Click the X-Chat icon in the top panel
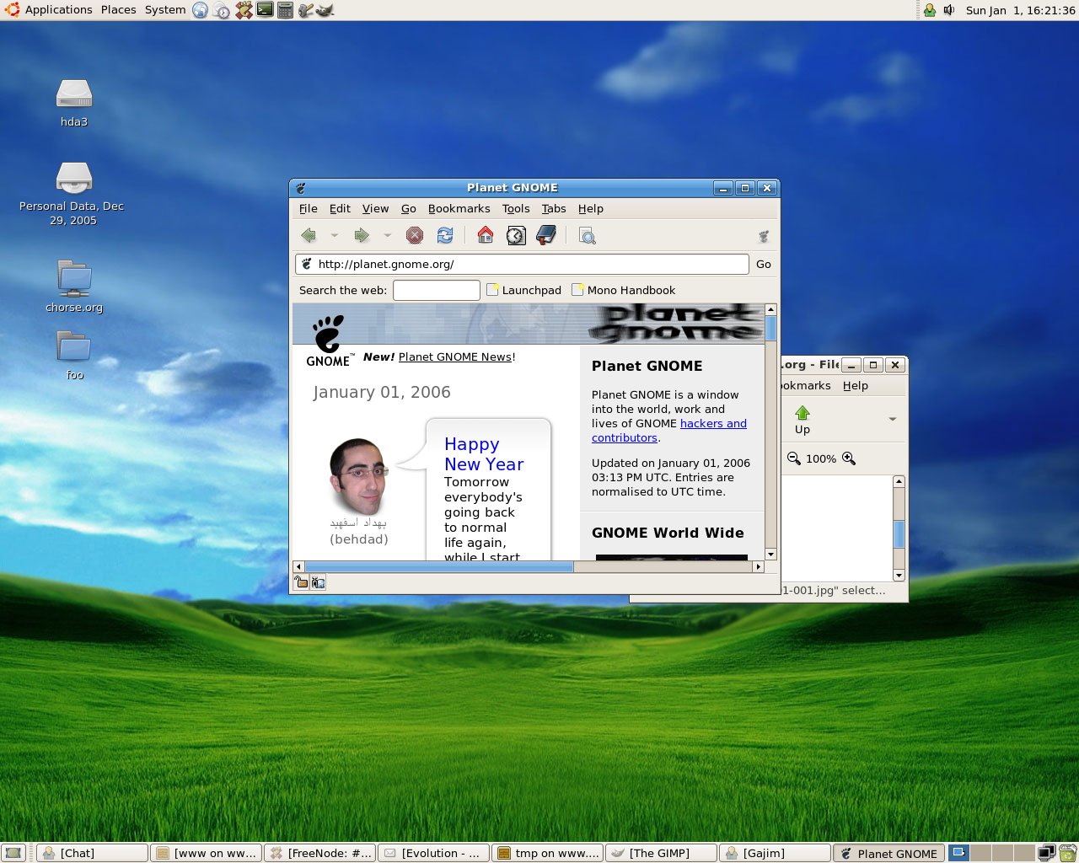The width and height of the screenshot is (1079, 863). 244,10
